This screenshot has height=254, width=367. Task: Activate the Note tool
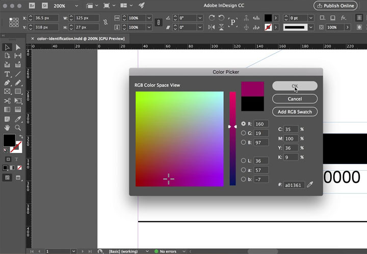tap(7, 119)
